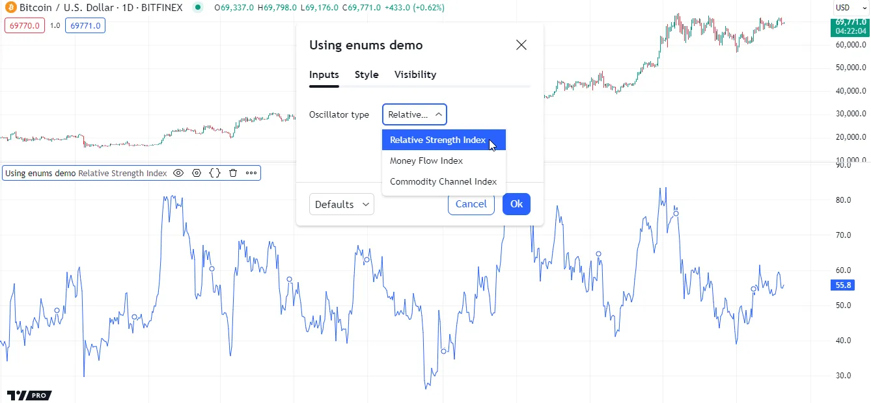Open the source code curly braces icon
871x403 pixels.
pyautogui.click(x=215, y=174)
